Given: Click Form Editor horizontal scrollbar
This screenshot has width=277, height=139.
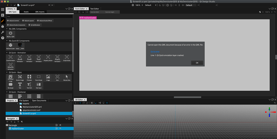Looking at the screenshot, I should pyautogui.click(x=187, y=97).
